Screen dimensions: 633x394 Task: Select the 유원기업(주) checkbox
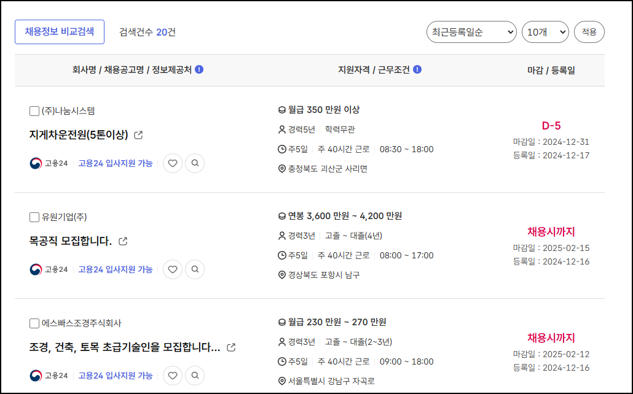point(33,217)
